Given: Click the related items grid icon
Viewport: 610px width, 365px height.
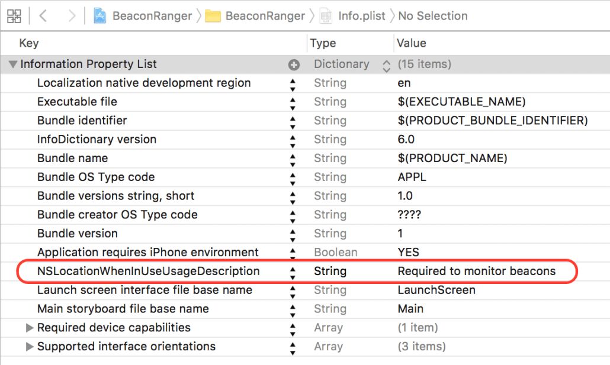Looking at the screenshot, I should click(x=14, y=15).
